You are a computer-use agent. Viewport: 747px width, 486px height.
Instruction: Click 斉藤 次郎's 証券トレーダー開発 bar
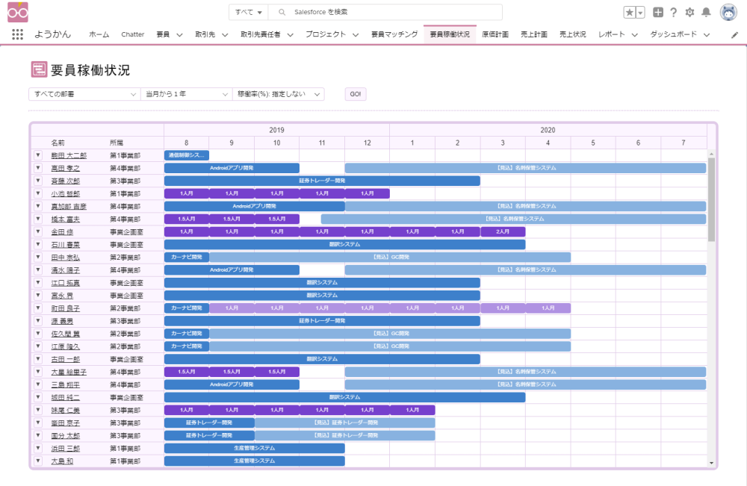322,181
